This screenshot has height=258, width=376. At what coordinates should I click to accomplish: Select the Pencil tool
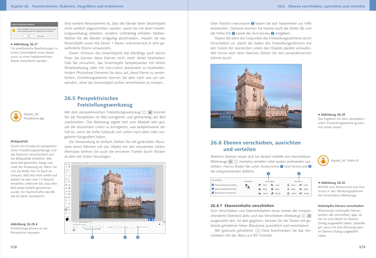click(69, 204)
